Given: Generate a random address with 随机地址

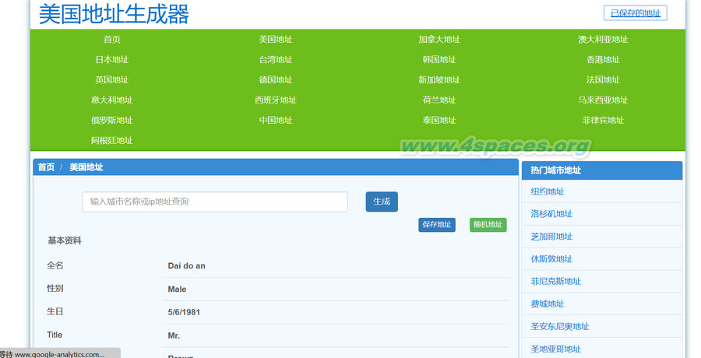Looking at the screenshot, I should point(488,225).
